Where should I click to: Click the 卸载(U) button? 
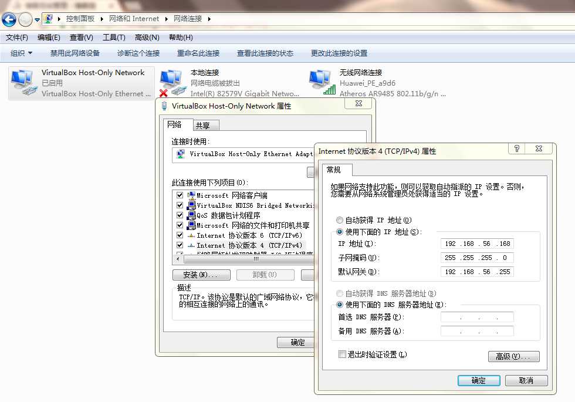pos(265,275)
